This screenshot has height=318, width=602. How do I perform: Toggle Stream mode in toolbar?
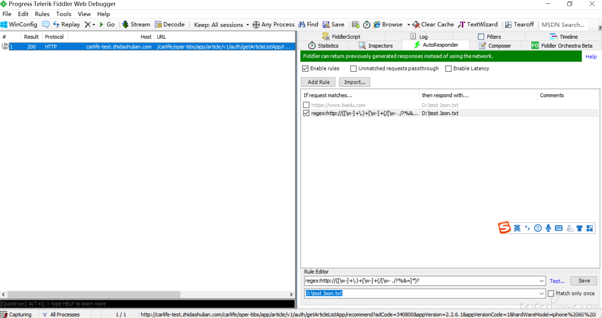pyautogui.click(x=136, y=25)
